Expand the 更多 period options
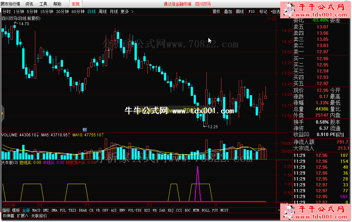The height and width of the screenshot is (222, 352). [127, 11]
